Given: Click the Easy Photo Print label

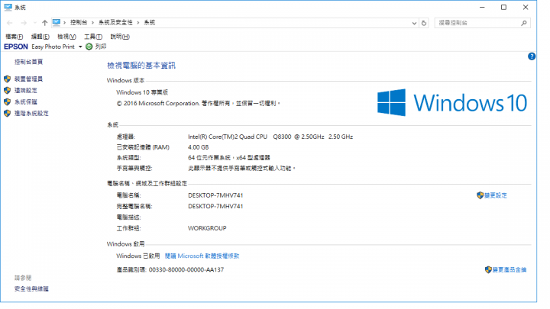Looking at the screenshot, I should coord(53,47).
